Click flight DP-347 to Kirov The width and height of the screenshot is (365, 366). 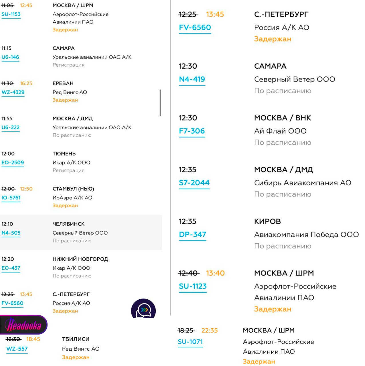pos(193,234)
